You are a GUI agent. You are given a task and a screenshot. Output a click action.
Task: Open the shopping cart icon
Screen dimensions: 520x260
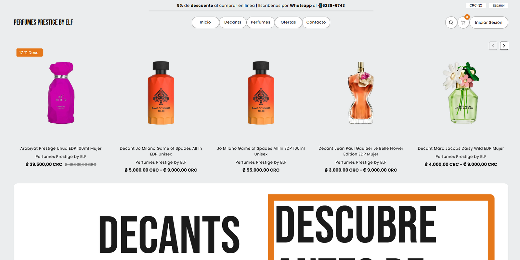(x=463, y=22)
